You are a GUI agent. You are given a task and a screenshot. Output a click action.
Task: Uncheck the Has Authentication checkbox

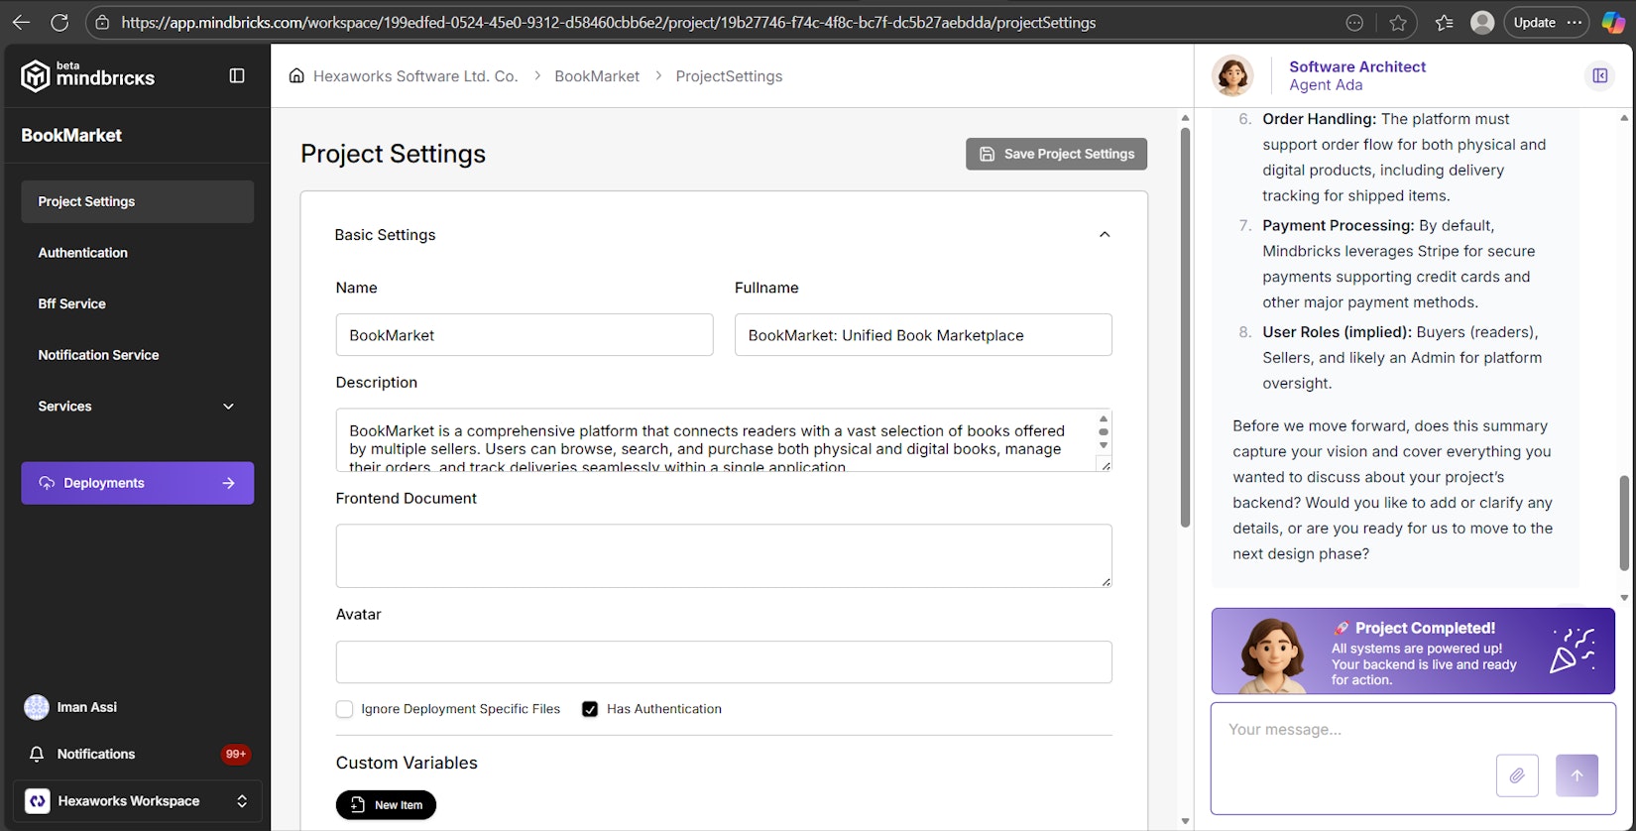pyautogui.click(x=590, y=709)
